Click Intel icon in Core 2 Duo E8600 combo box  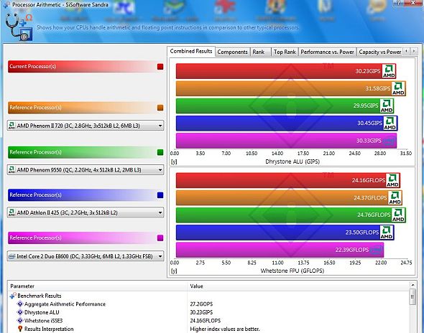11,256
